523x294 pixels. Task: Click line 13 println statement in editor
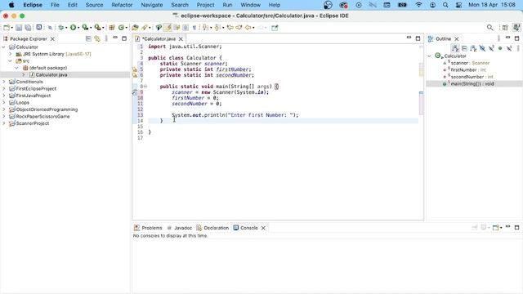[235, 115]
